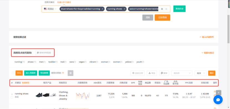Open the 美国站 site dropdown
The image size is (230, 109).
pyautogui.click(x=50, y=9)
